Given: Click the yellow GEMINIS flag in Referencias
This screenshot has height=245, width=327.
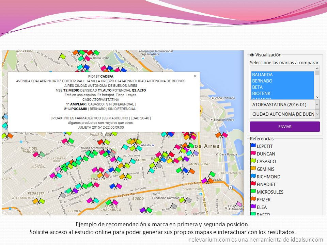Looking at the screenshot, I should 253,168.
